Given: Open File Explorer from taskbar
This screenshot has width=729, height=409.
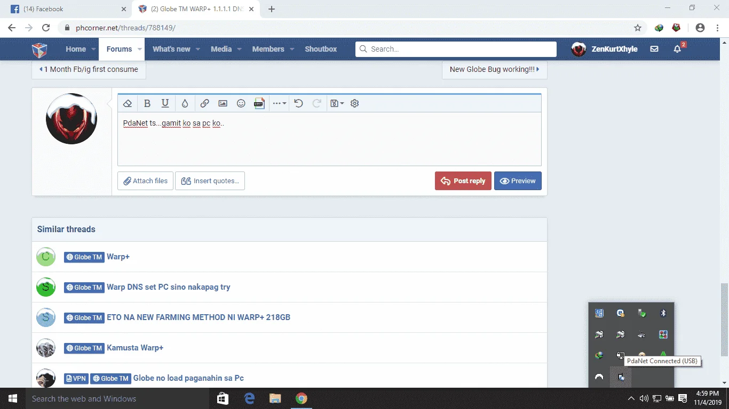Looking at the screenshot, I should 275,398.
